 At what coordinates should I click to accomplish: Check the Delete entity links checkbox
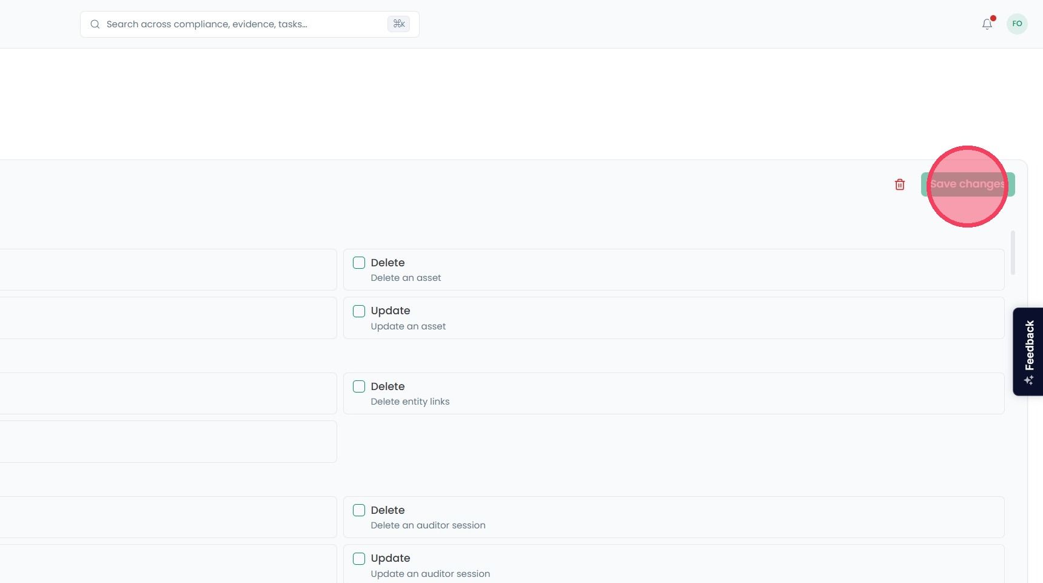click(359, 386)
